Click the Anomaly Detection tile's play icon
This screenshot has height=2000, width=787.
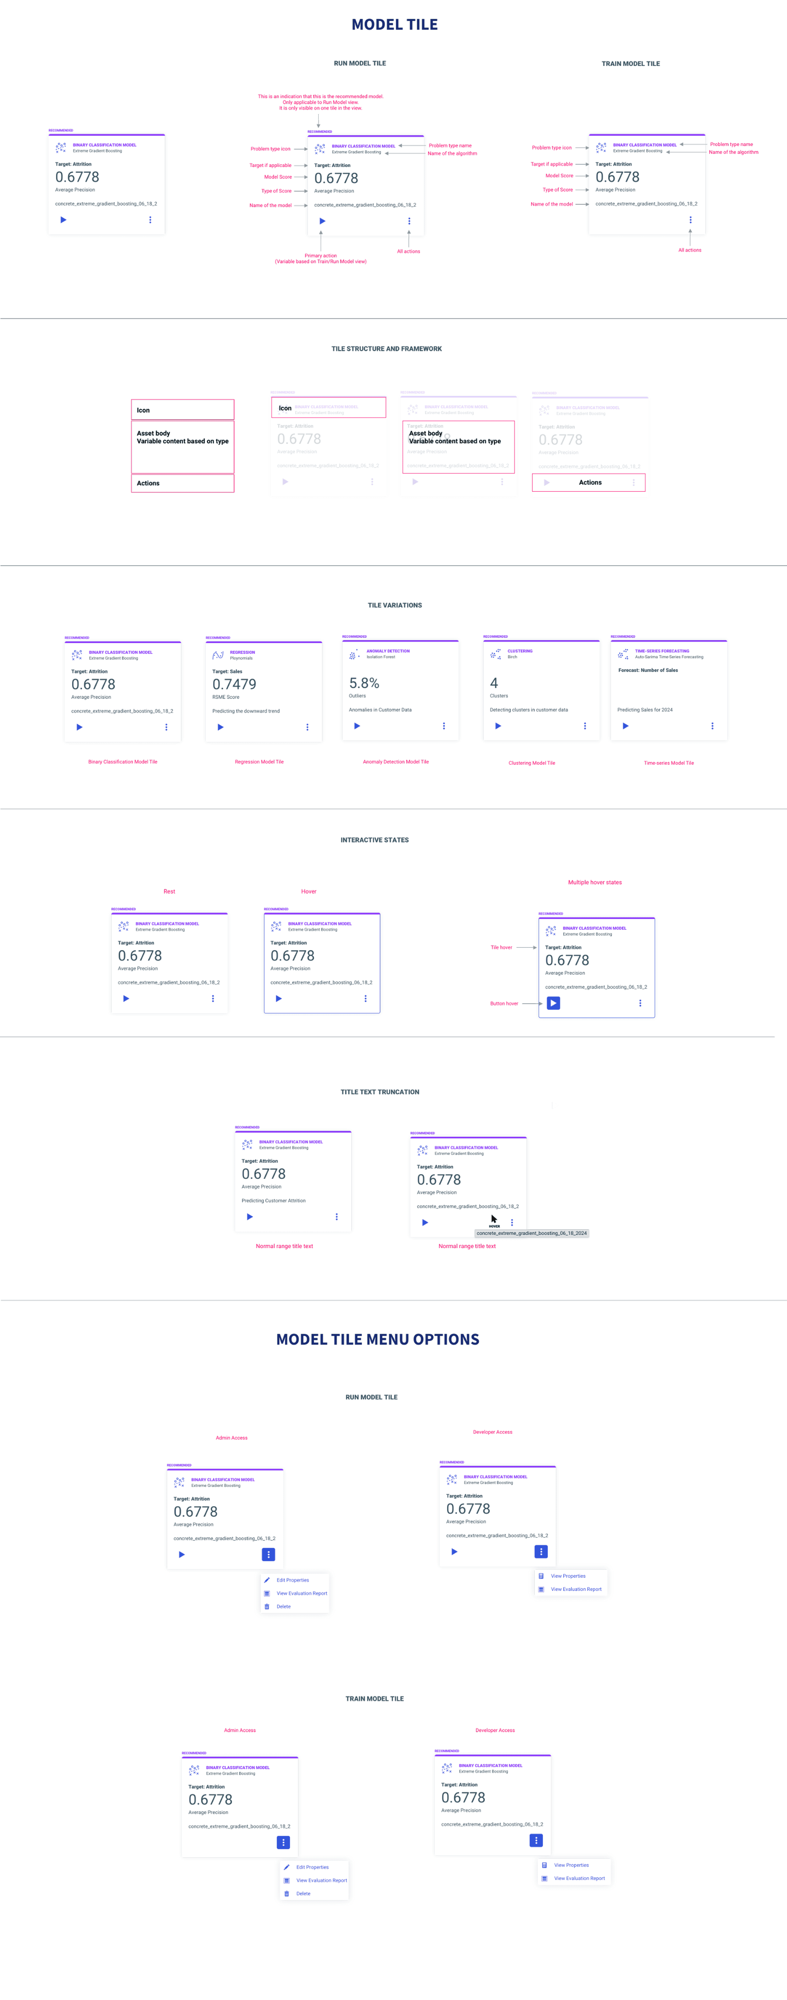pyautogui.click(x=357, y=726)
